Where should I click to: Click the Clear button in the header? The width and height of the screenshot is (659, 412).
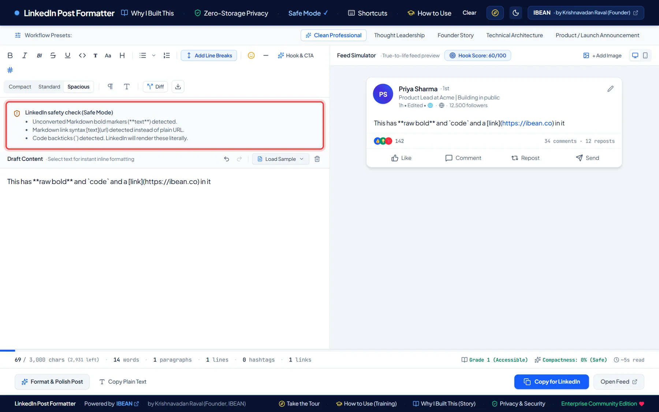(469, 13)
